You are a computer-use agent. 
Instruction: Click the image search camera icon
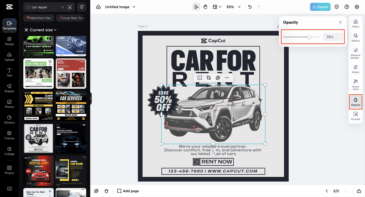70,7
